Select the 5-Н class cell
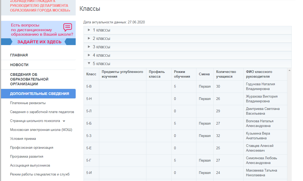This screenshot has width=303, height=181. (x=91, y=99)
